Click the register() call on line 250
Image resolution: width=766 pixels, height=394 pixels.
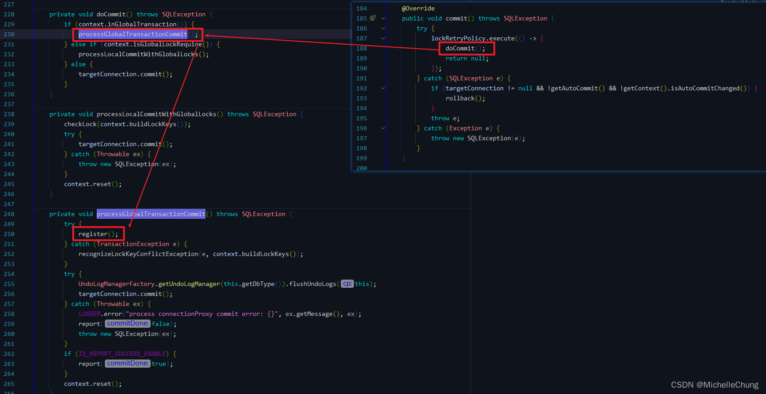(x=98, y=234)
